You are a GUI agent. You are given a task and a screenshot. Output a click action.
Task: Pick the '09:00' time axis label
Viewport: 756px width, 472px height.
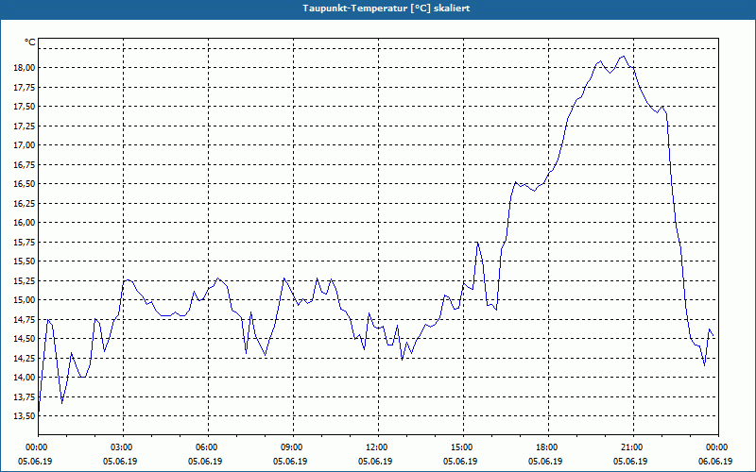pos(291,447)
